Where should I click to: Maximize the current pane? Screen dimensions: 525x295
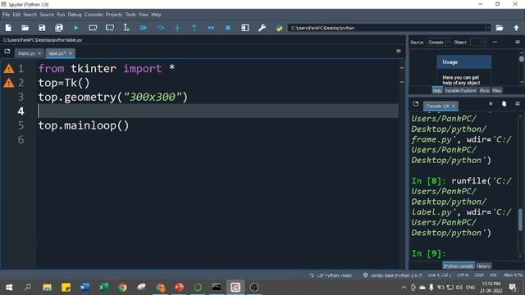[x=245, y=28]
